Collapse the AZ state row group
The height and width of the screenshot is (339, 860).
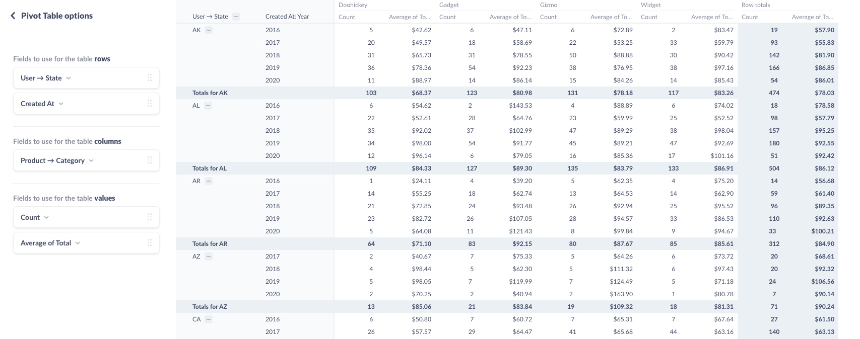coord(209,257)
